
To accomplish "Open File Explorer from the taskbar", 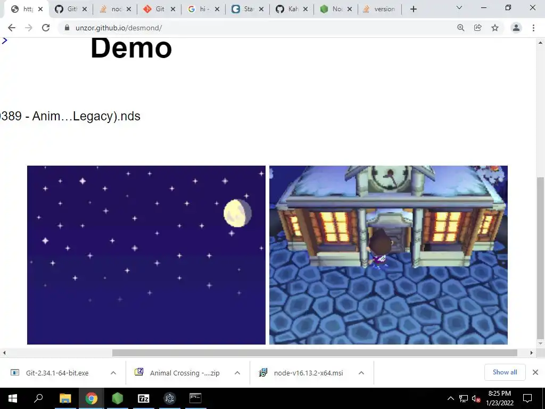I will (x=65, y=398).
